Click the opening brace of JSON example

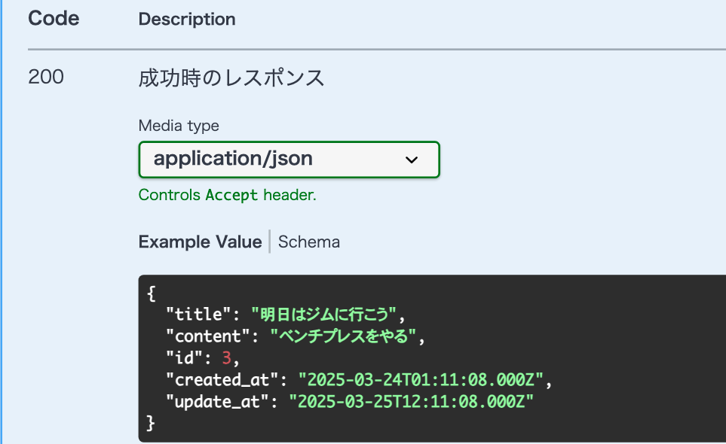pyautogui.click(x=151, y=293)
